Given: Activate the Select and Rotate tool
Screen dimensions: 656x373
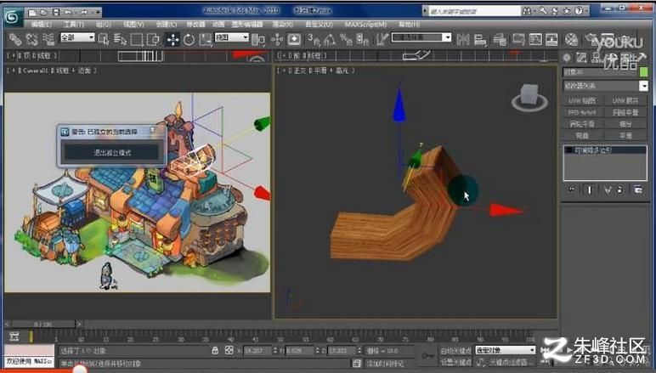Looking at the screenshot, I should [x=189, y=39].
